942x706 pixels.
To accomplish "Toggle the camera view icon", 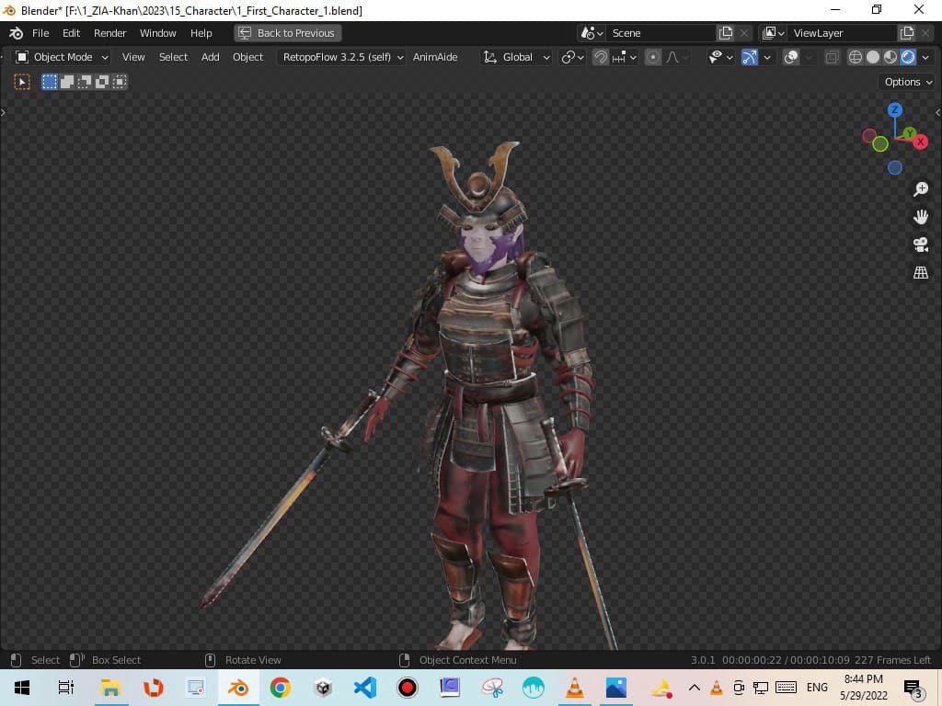I will tap(920, 245).
